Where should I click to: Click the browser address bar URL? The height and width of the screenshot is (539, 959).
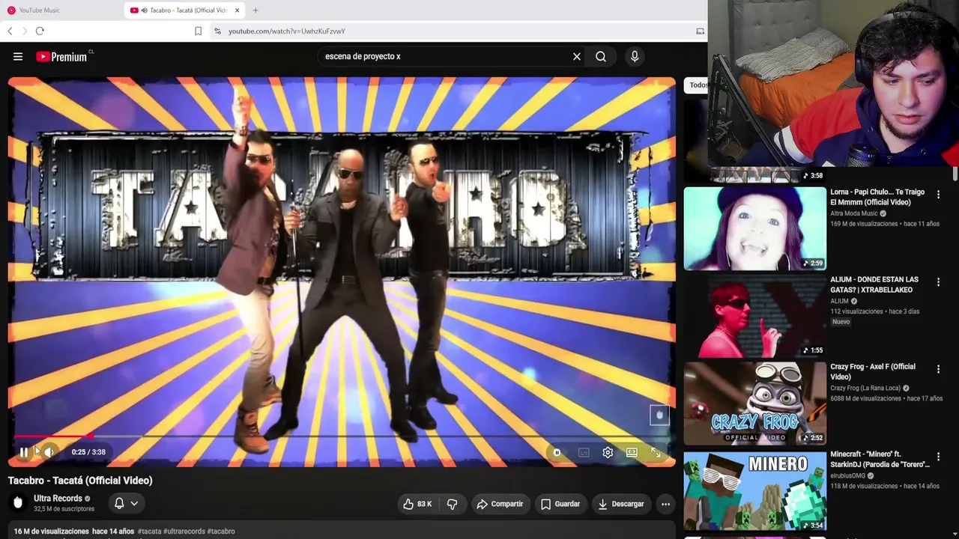point(287,31)
